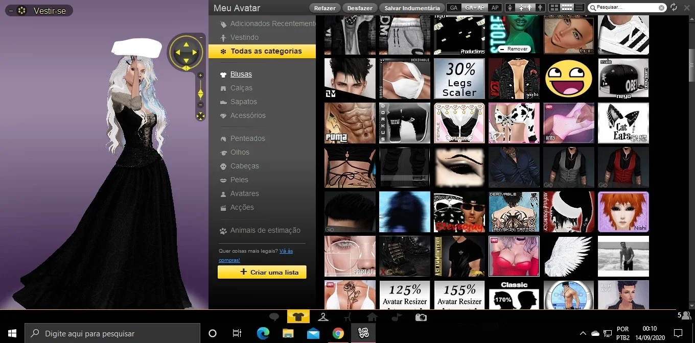The width and height of the screenshot is (695, 343).
Task: Open the Penteados category
Action: point(242,138)
